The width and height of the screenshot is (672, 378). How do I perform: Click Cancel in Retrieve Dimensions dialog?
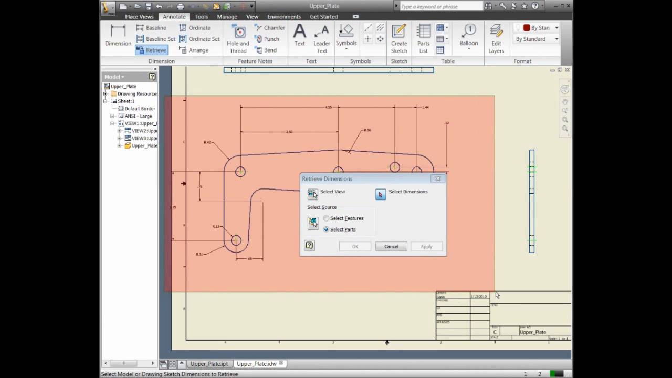tap(391, 246)
